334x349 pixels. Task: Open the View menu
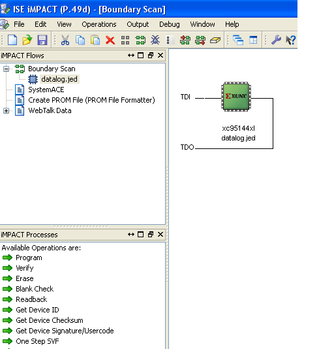[x=64, y=24]
